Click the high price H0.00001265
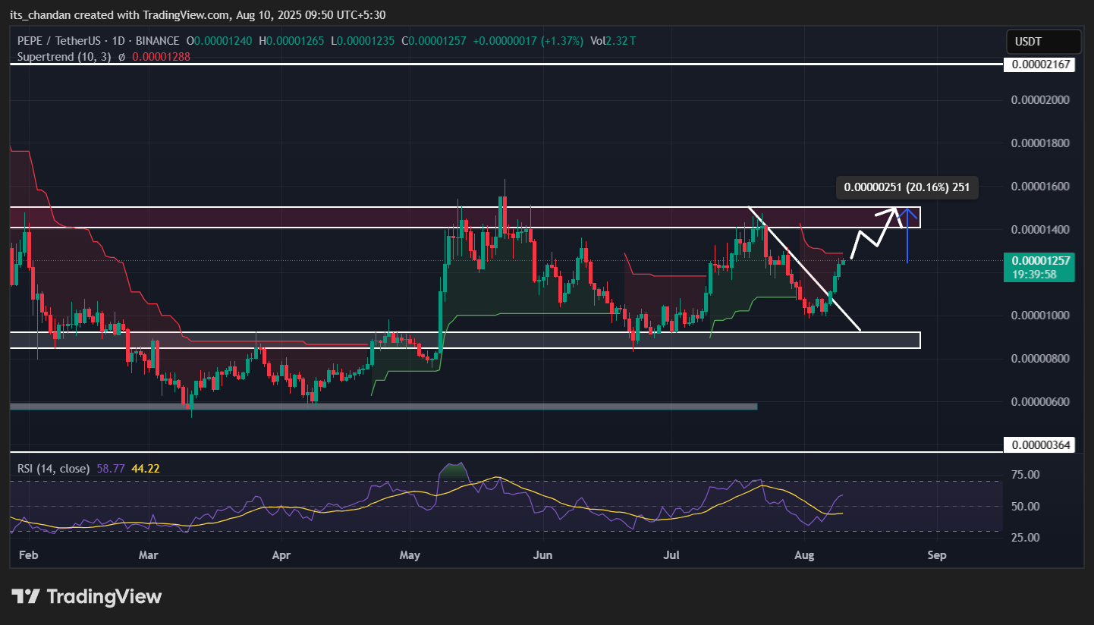This screenshot has height=625, width=1094. [x=292, y=41]
